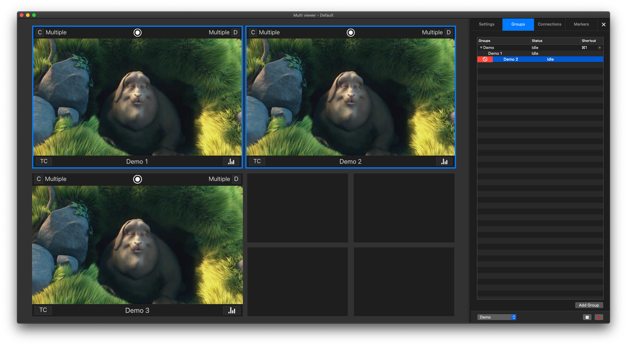Image resolution: width=627 pixels, height=346 pixels.
Task: Open audio meters on Demo 2 viewer
Action: pyautogui.click(x=444, y=161)
